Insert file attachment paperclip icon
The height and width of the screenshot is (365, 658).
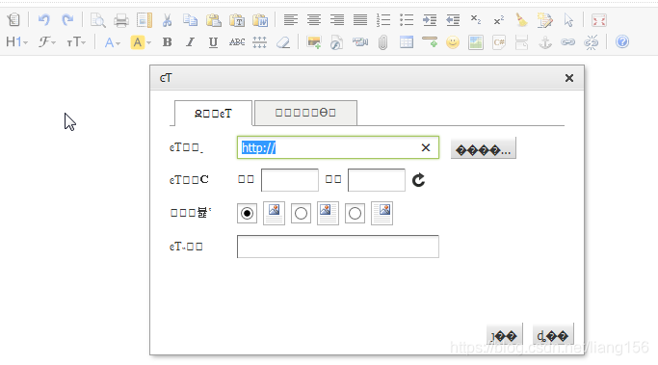[x=382, y=42]
